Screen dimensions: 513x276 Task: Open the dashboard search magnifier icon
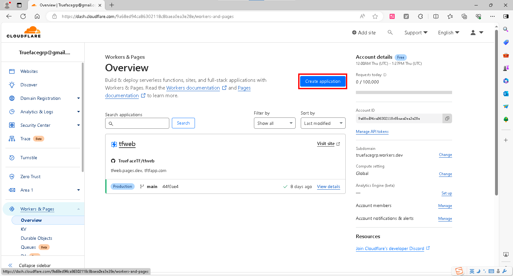pos(390,32)
